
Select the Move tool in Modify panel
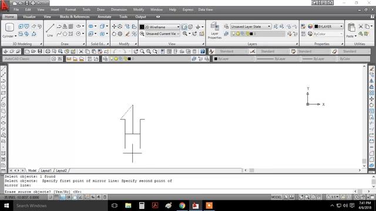tap(114, 26)
